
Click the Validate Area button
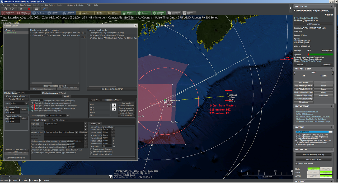click(126, 115)
